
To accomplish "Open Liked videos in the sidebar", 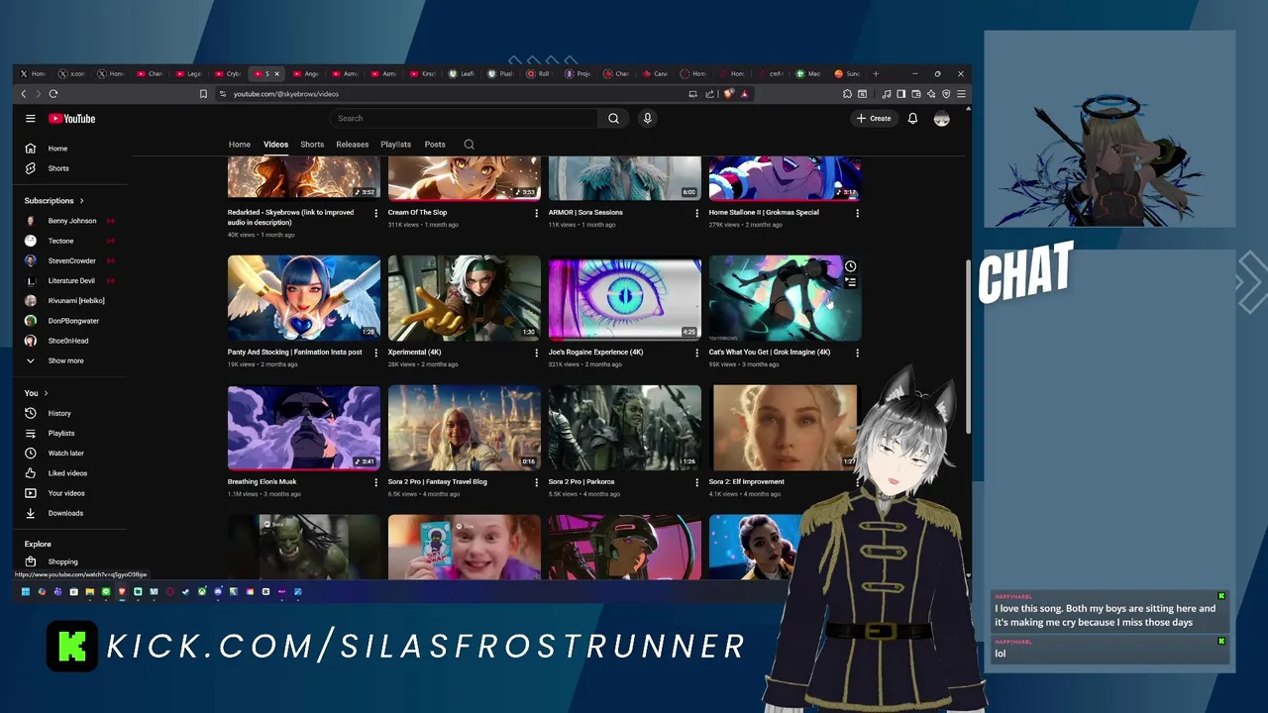I will pos(67,473).
